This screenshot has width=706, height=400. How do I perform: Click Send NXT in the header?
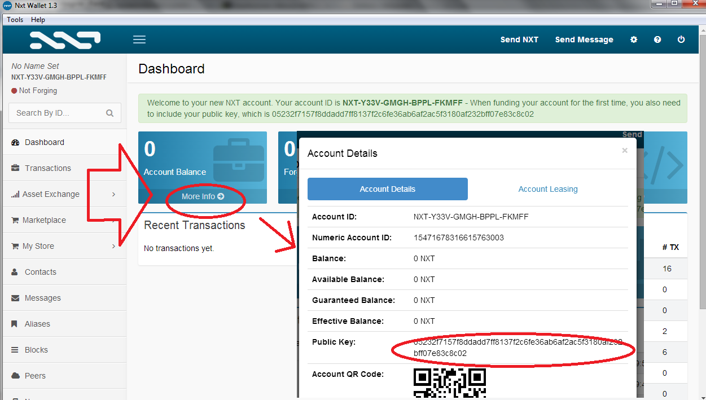point(519,39)
